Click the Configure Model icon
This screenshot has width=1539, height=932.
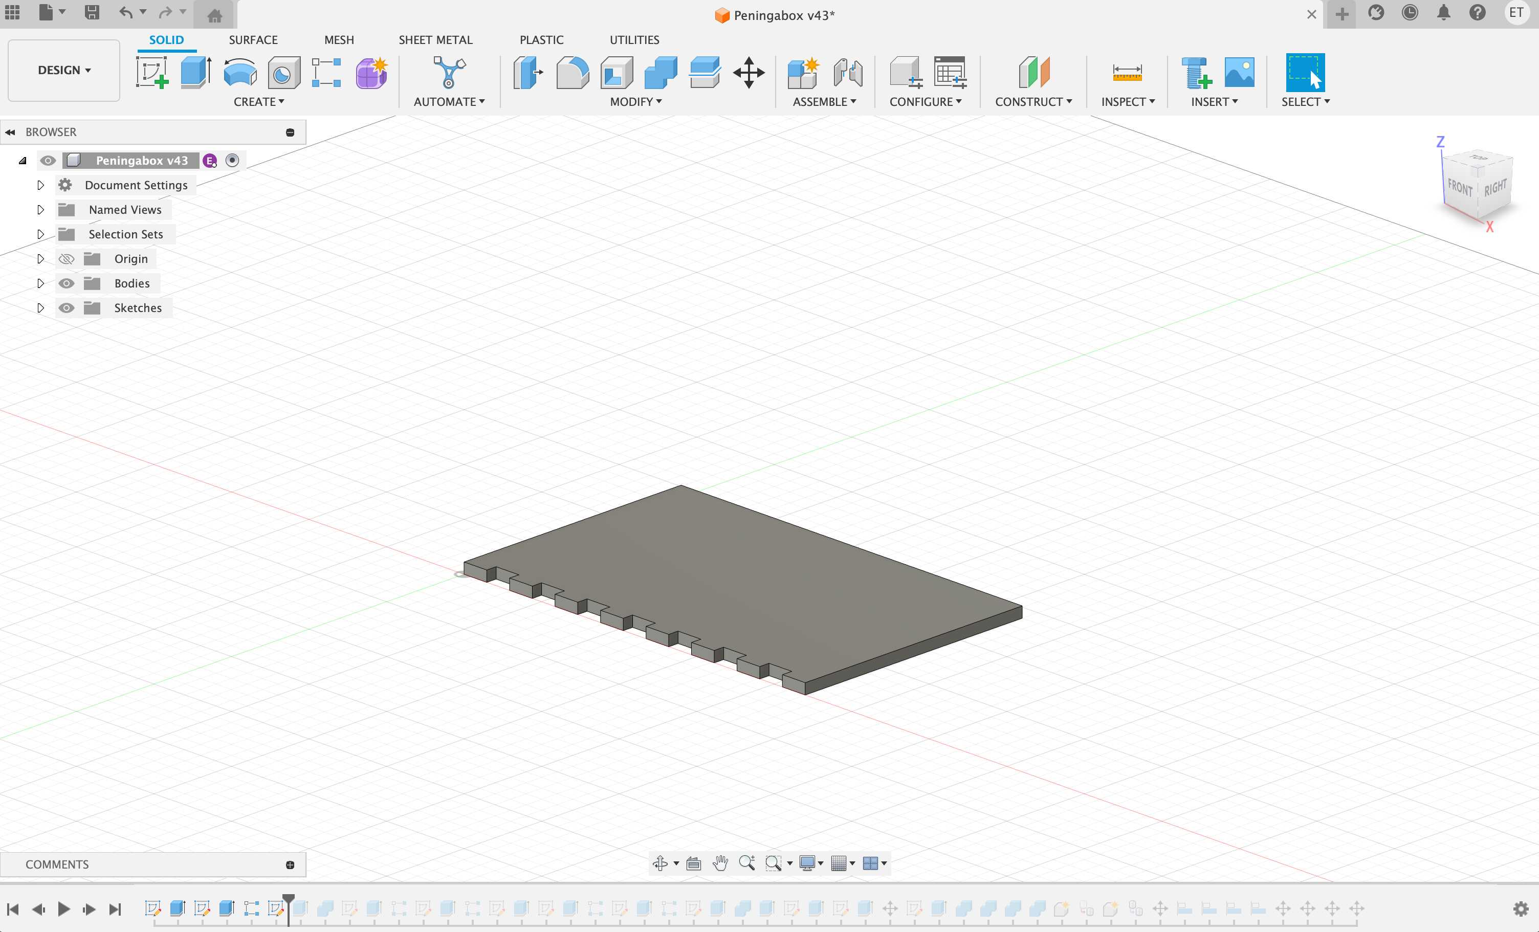point(906,73)
